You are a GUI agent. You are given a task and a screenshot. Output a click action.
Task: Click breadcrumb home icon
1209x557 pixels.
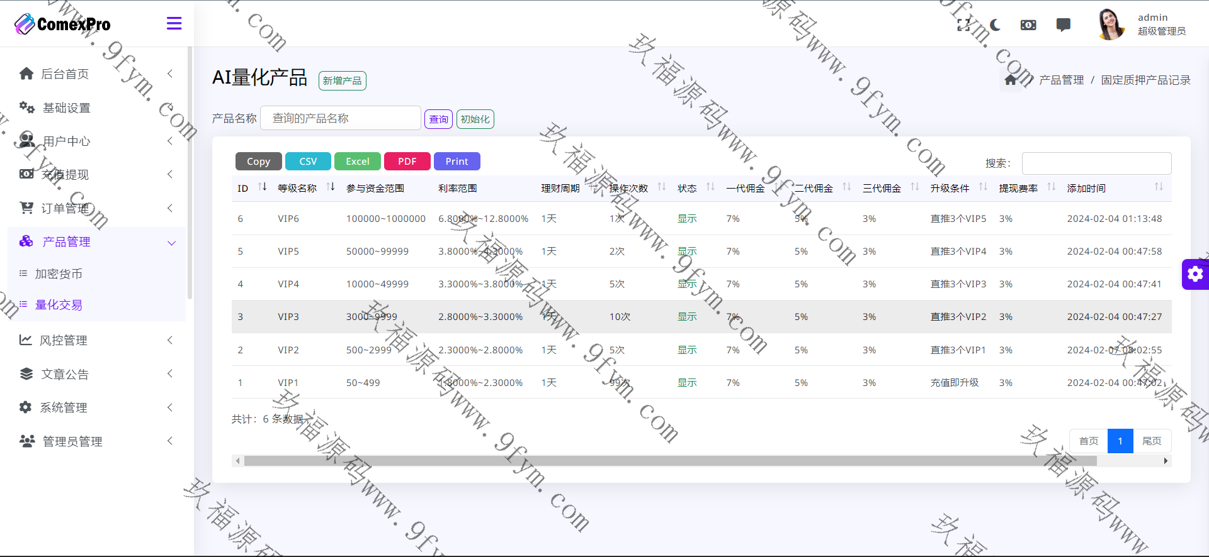(1011, 80)
